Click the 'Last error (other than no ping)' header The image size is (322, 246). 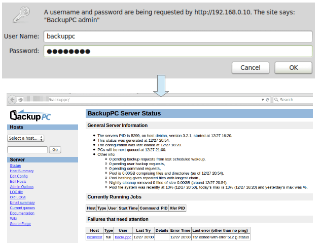220,231
